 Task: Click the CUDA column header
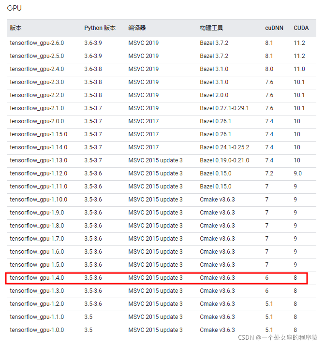301,28
